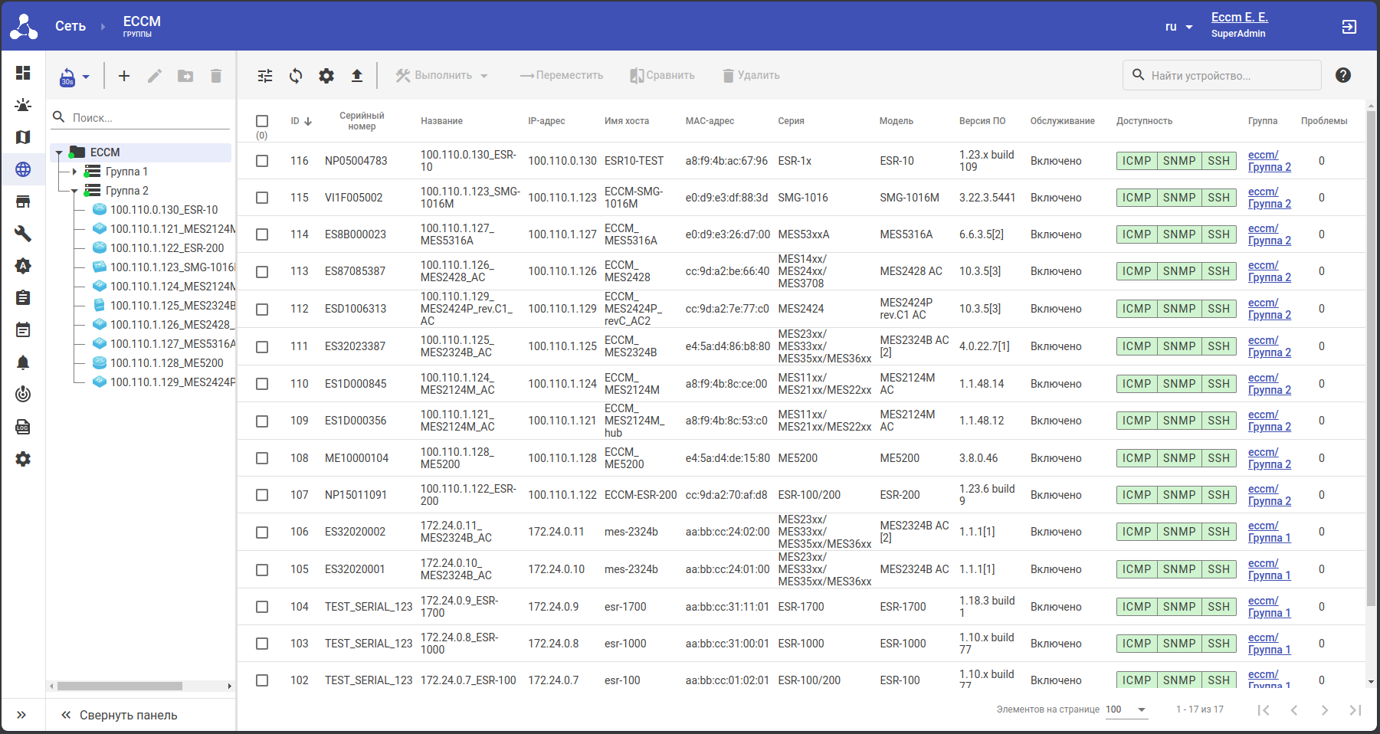This screenshot has width=1380, height=734.
Task: Open the calendar schedule sidebar icon
Action: pyautogui.click(x=23, y=330)
